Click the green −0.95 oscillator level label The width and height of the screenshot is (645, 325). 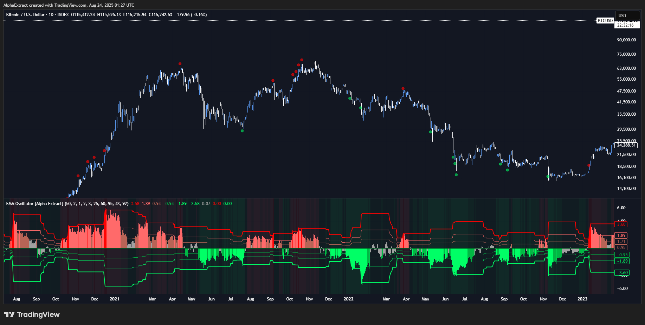pos(622,255)
